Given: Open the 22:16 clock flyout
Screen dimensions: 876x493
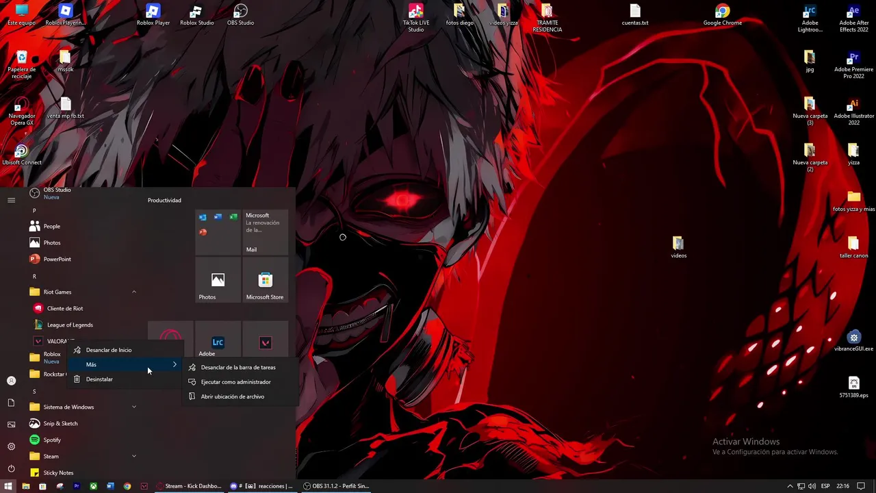Looking at the screenshot, I should 842,486.
